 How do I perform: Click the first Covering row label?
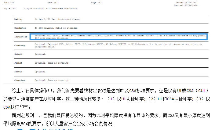point(20,46)
